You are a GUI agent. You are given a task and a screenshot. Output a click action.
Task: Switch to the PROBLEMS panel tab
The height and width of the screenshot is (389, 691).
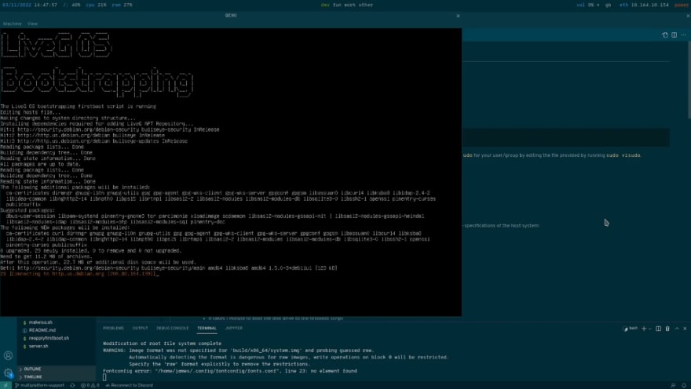pos(113,329)
